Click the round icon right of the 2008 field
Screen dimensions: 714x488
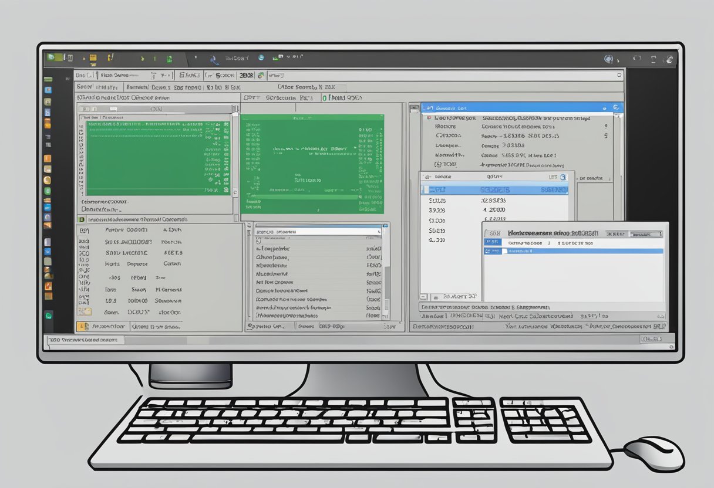[x=260, y=76]
